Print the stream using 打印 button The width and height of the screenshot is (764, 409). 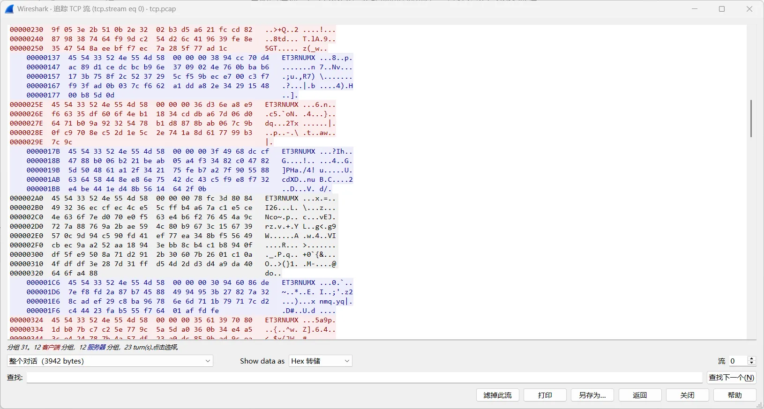click(545, 395)
